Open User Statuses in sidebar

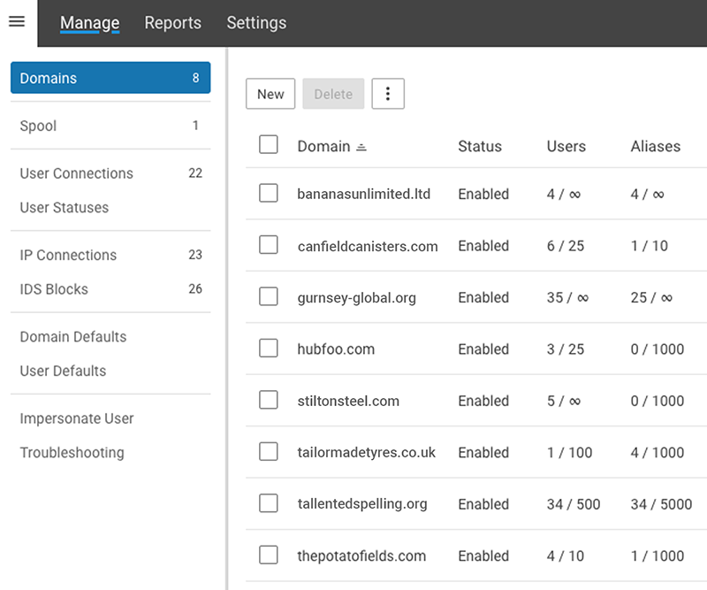tap(110, 207)
